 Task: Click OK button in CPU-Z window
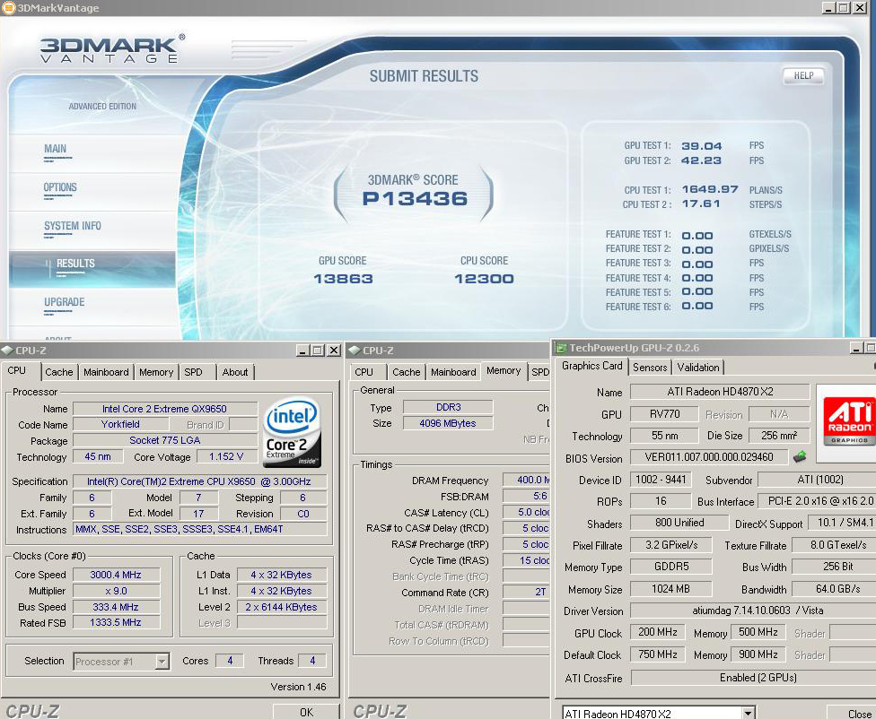tap(306, 712)
